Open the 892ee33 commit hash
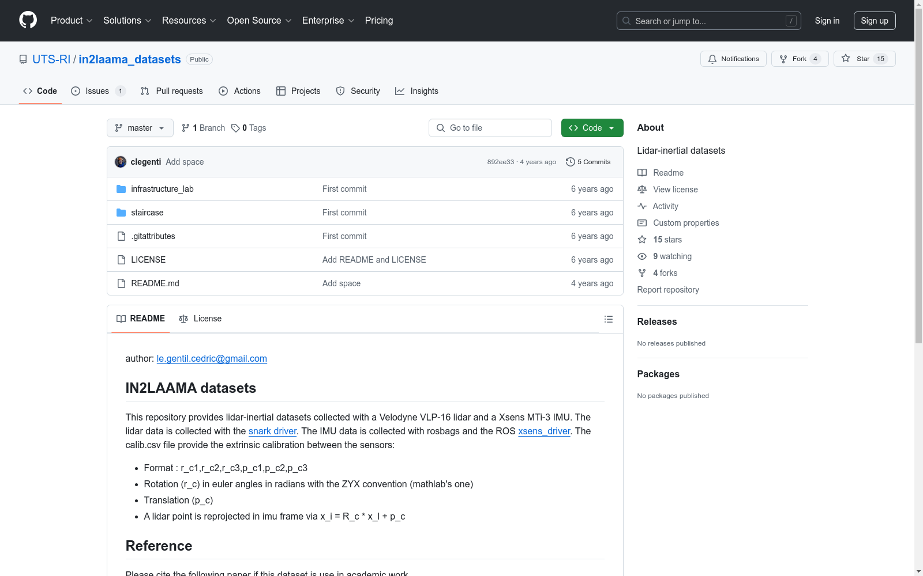923x576 pixels. tap(501, 162)
